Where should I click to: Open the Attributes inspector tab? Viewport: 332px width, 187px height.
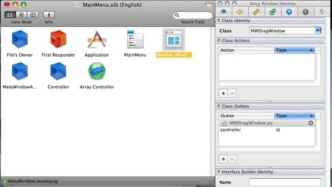pyautogui.click(x=224, y=12)
